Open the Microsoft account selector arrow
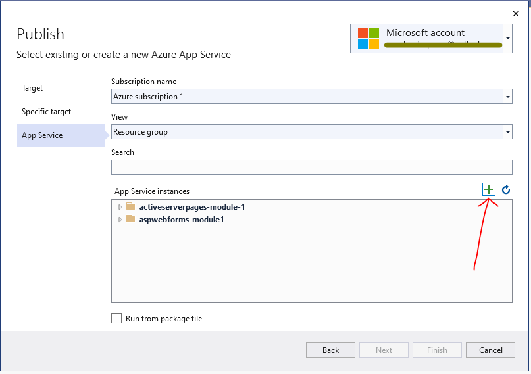Screen dimensions: 531x374 point(507,38)
